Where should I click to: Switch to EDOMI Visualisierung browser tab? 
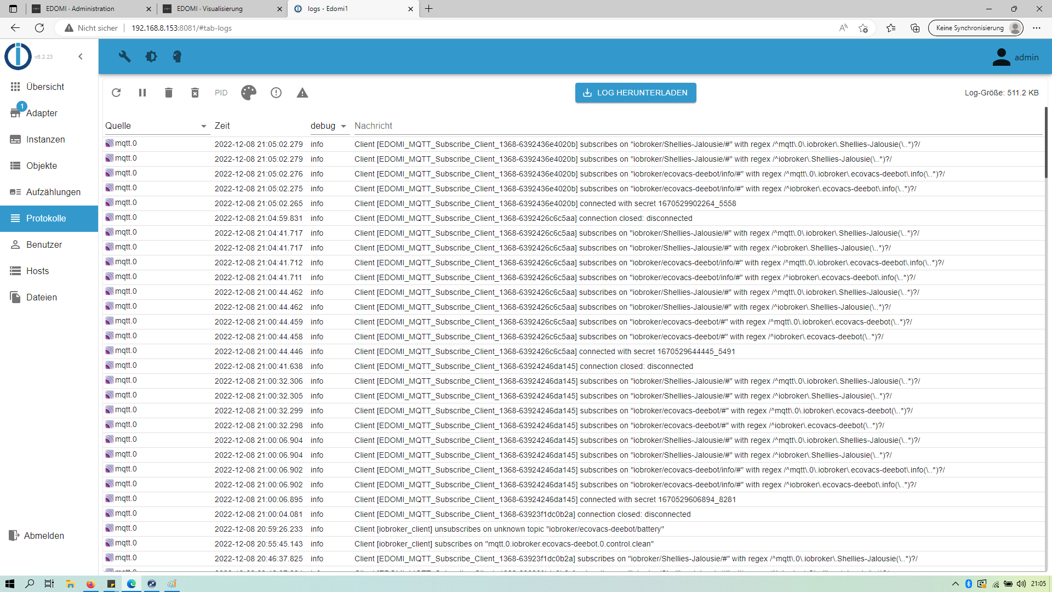[210, 9]
